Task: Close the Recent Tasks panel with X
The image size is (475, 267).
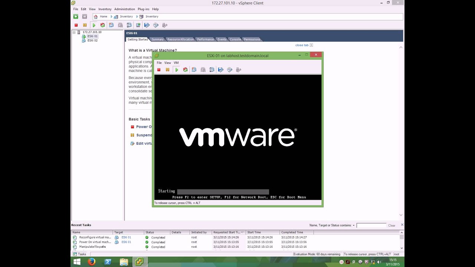Action: point(402,225)
